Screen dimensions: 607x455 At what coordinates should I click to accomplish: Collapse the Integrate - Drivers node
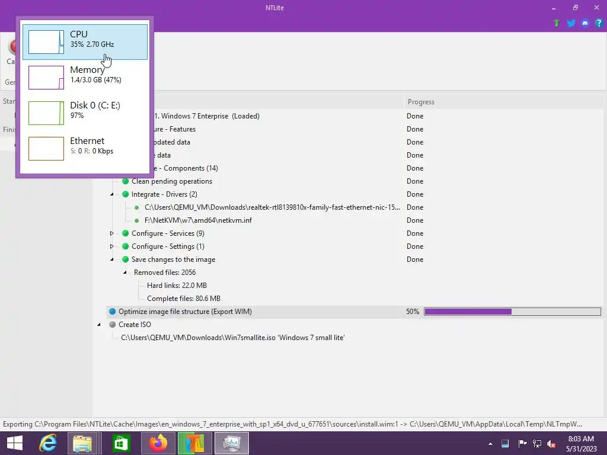[112, 194]
